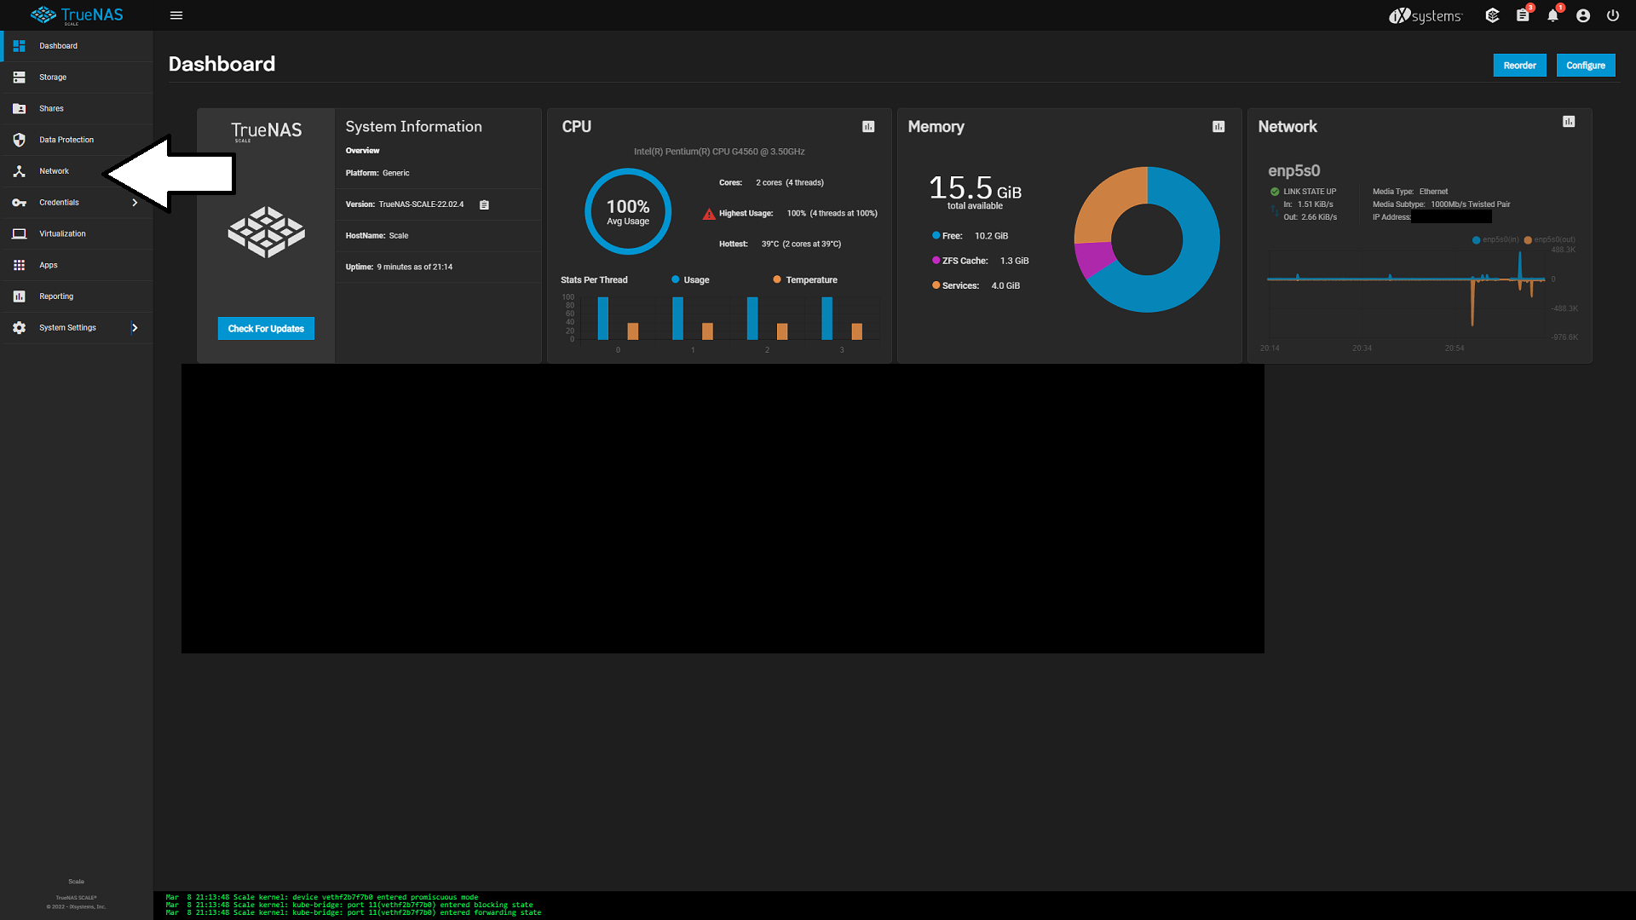Open the iXsystems logo link
The height and width of the screenshot is (920, 1636).
tap(1426, 15)
